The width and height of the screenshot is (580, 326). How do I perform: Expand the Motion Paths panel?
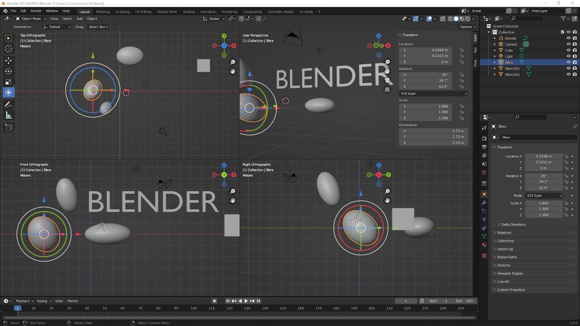point(507,257)
